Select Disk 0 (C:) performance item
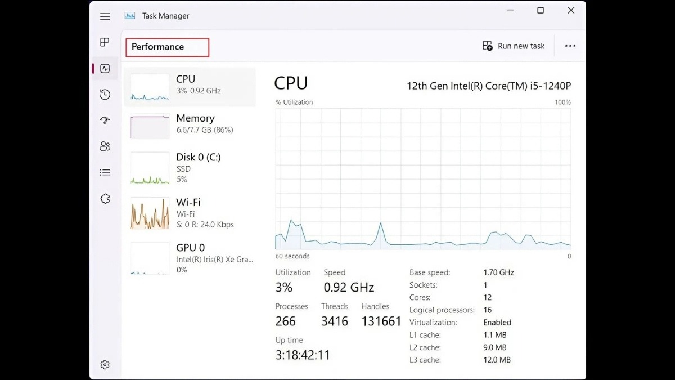Screen dimensions: 675x380 [190, 168]
